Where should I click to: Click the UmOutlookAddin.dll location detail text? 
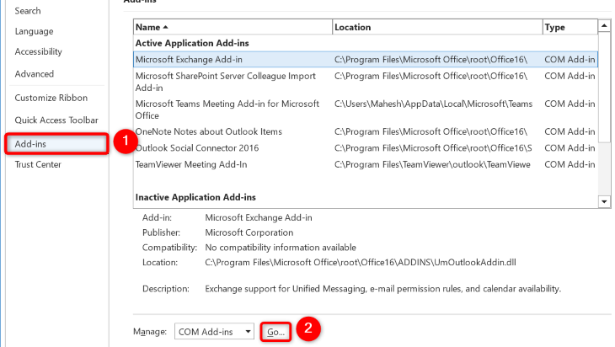coord(361,262)
